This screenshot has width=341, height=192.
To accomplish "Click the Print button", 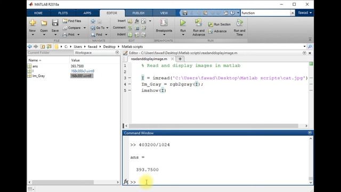I will (x=69, y=35).
